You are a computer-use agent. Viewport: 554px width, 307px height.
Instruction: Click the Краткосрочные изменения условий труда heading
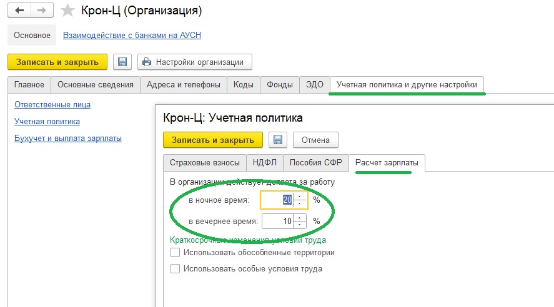248,240
